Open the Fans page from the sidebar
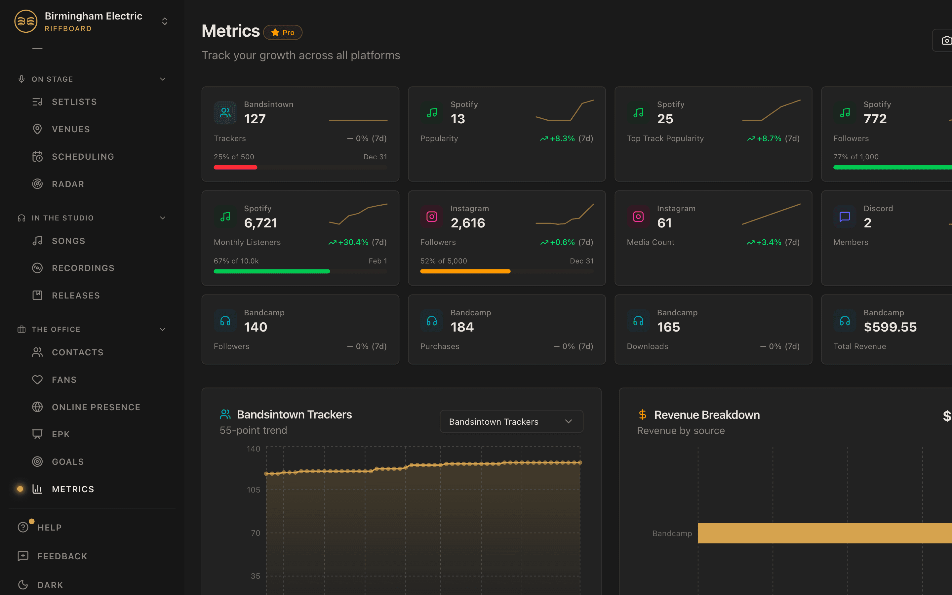952x595 pixels. click(x=64, y=379)
